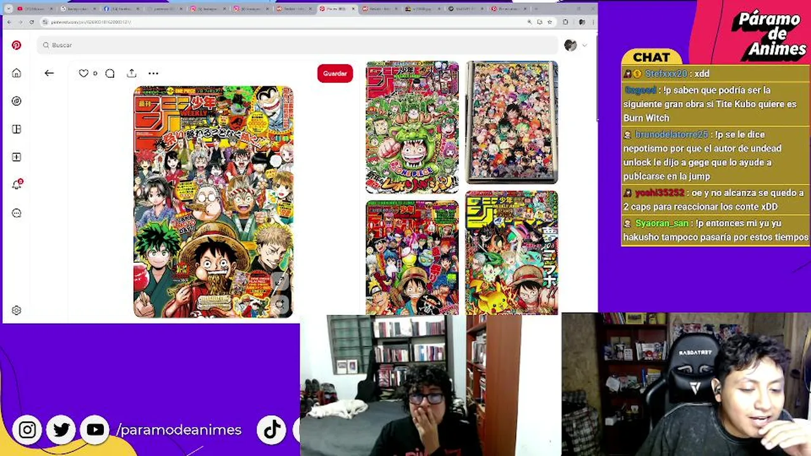
Task: Click username Syaoran_san in chat
Action: 661,223
